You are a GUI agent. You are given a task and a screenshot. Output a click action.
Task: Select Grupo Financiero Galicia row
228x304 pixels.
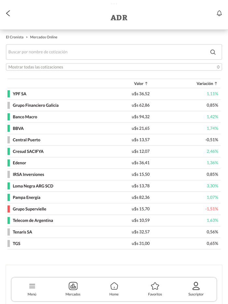pos(36,105)
